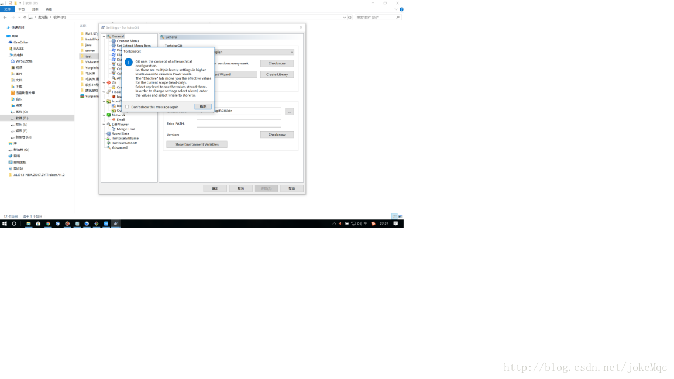Image resolution: width=674 pixels, height=379 pixels.
Task: Select the java folder in file list
Action: (x=88, y=44)
